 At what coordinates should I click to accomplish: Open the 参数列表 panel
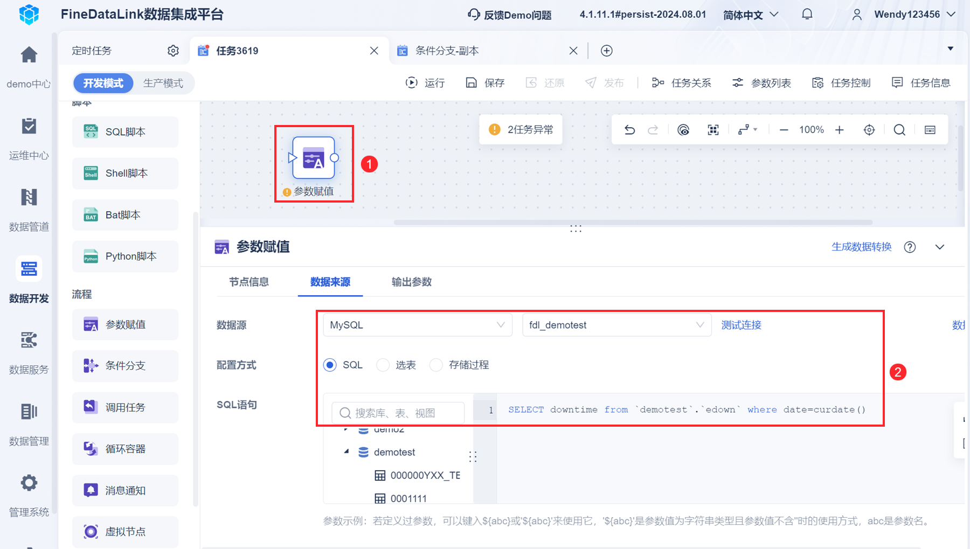coord(761,83)
